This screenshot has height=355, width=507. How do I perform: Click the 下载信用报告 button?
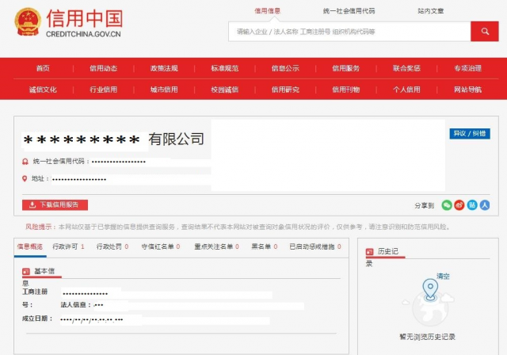55,204
